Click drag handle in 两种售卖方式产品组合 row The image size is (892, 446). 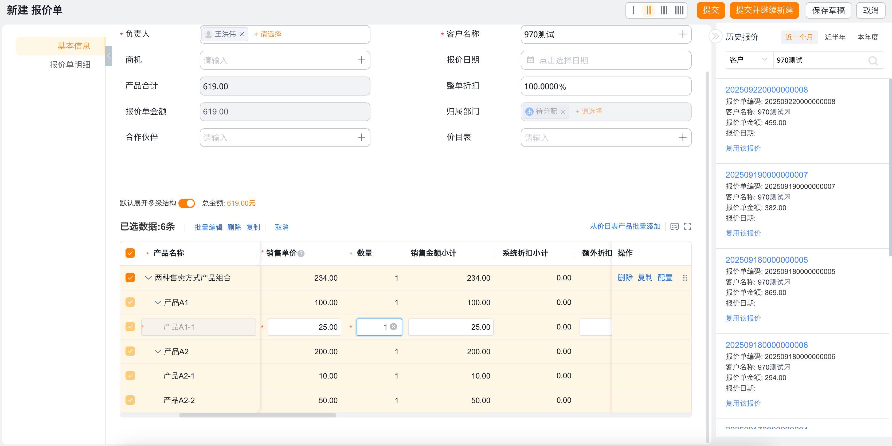point(684,278)
